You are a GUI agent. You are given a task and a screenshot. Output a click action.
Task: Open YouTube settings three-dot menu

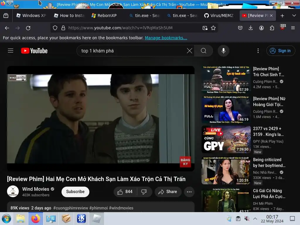[x=258, y=51]
